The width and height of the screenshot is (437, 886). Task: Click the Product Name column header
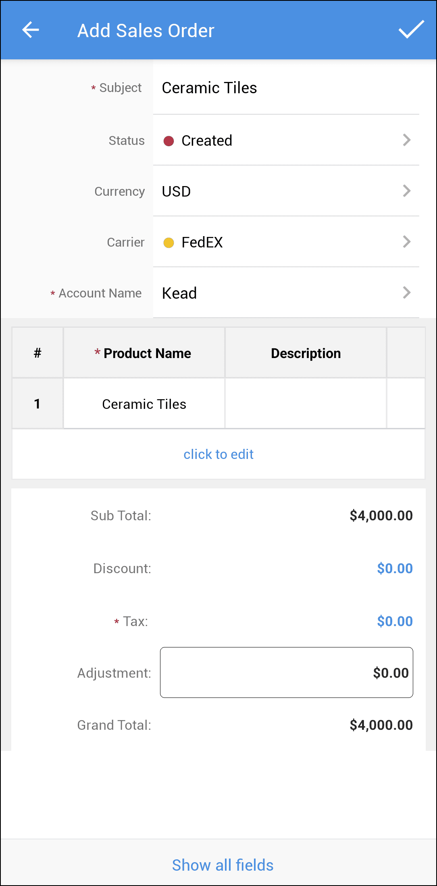pos(144,353)
